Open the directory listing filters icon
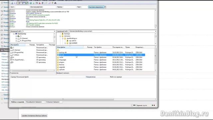 click(x=47, y=3)
